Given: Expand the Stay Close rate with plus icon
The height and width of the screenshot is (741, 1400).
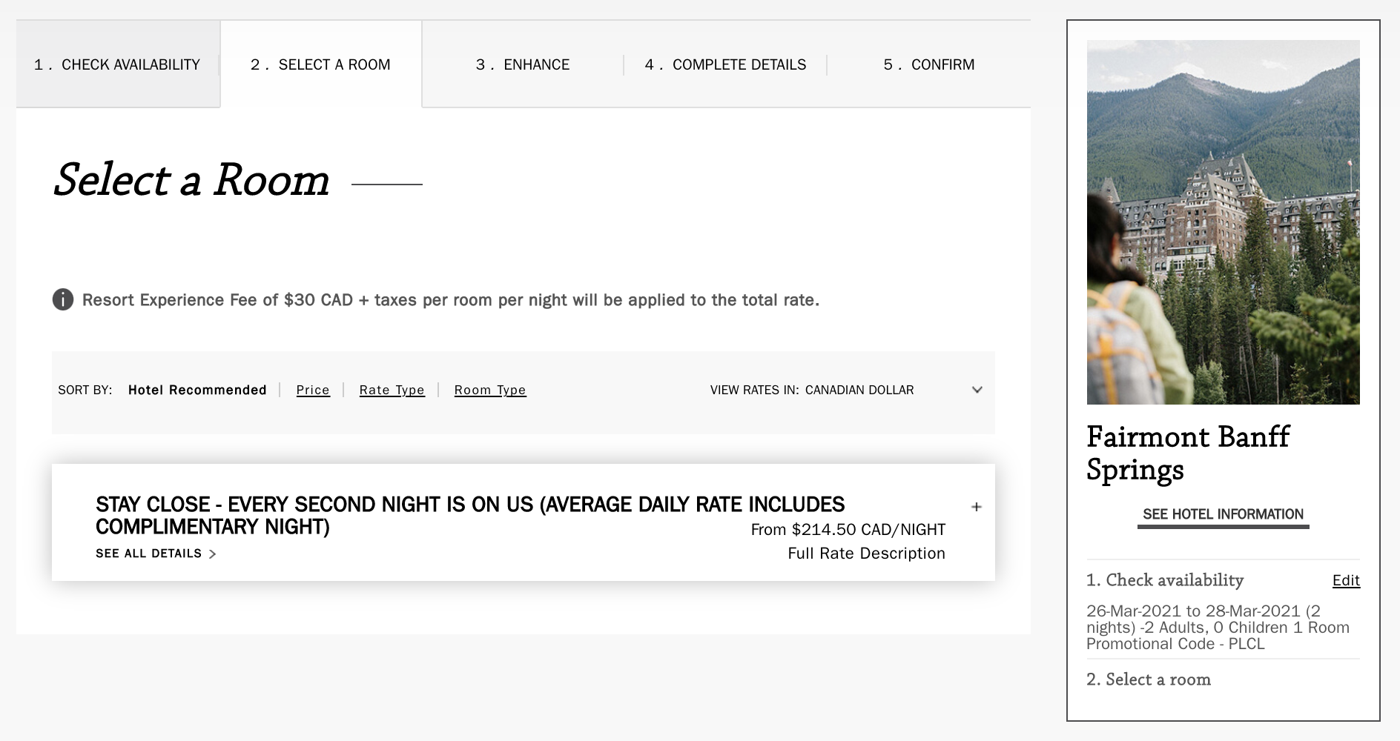Looking at the screenshot, I should [977, 507].
